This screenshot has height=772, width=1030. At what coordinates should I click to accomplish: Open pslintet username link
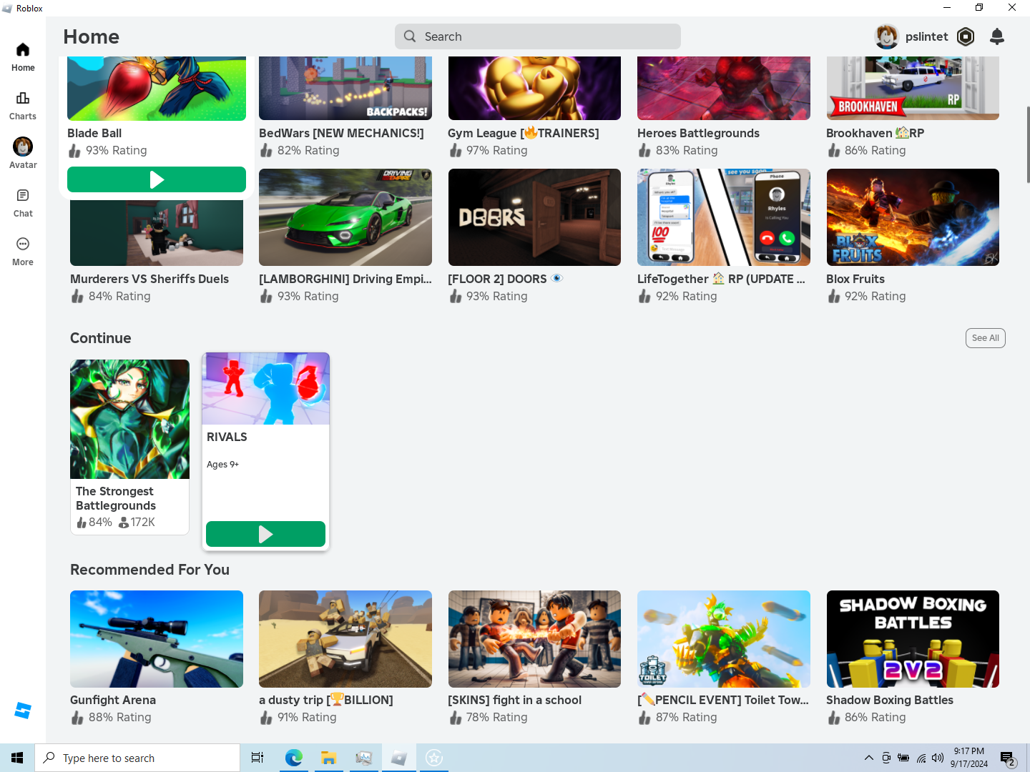click(926, 36)
